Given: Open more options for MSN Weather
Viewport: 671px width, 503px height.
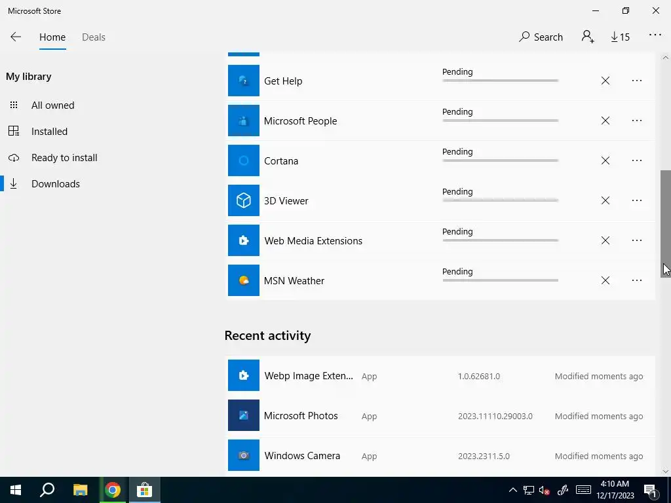Looking at the screenshot, I should coord(637,280).
